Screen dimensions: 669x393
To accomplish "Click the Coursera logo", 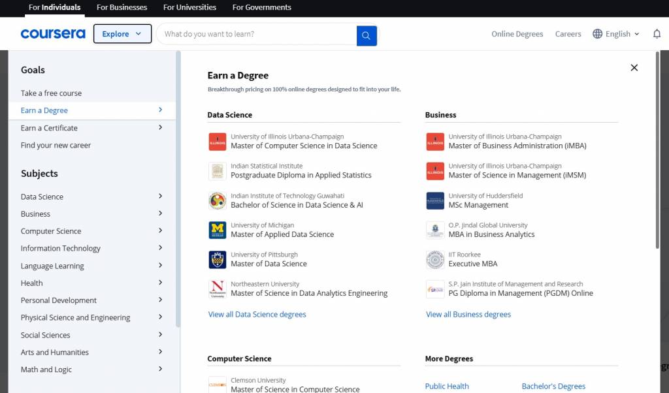I will coord(53,34).
